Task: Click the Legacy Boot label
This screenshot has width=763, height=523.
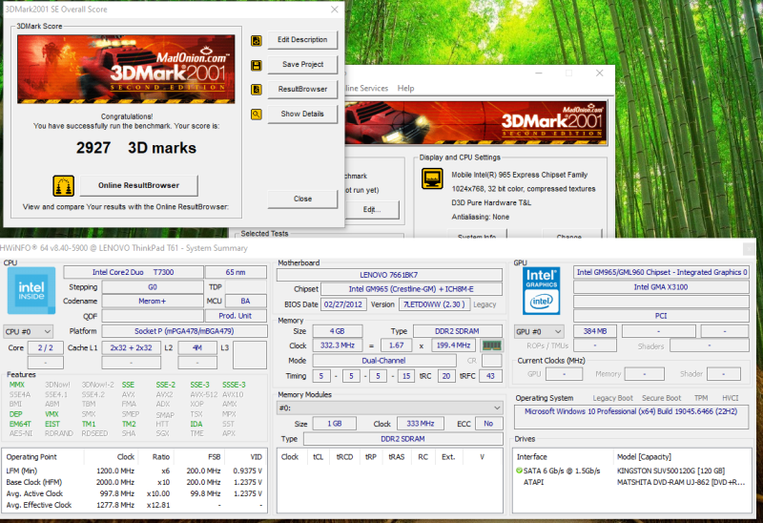Action: pyautogui.click(x=612, y=398)
